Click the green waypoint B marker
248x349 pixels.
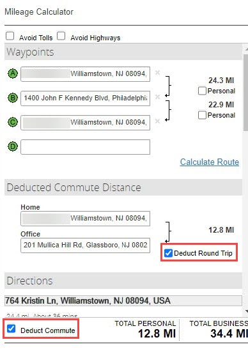click(13, 98)
